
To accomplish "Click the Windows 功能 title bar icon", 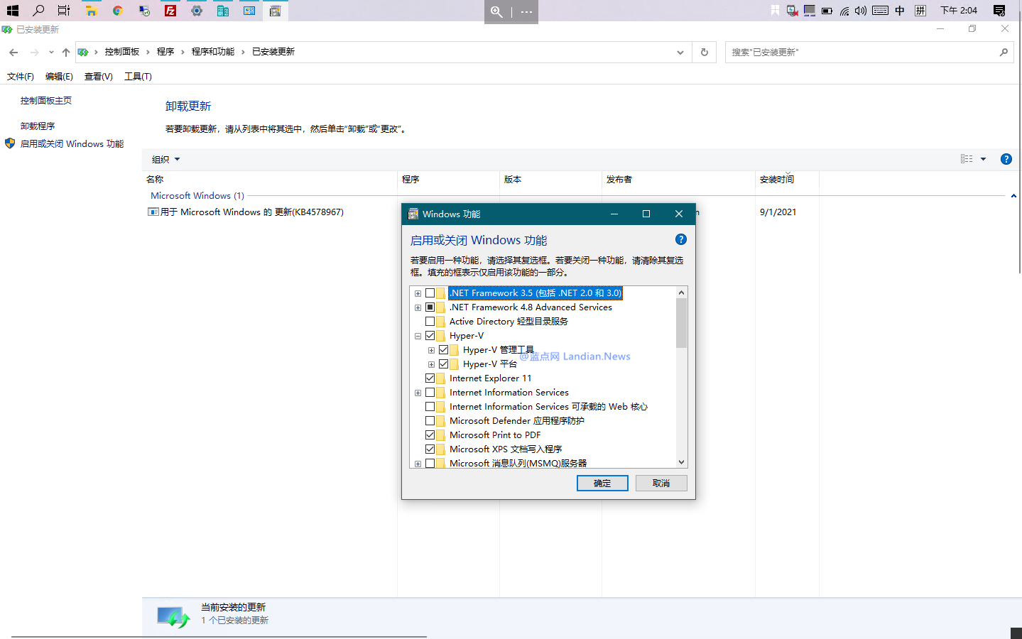I will 413,214.
